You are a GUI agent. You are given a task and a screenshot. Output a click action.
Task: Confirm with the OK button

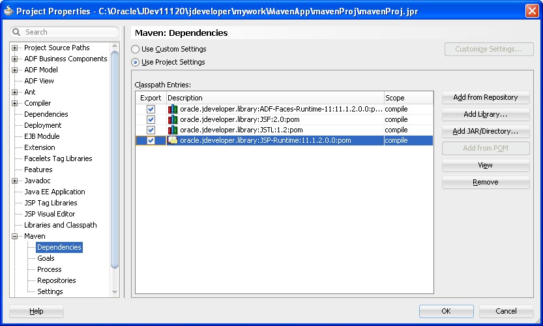coord(446,311)
